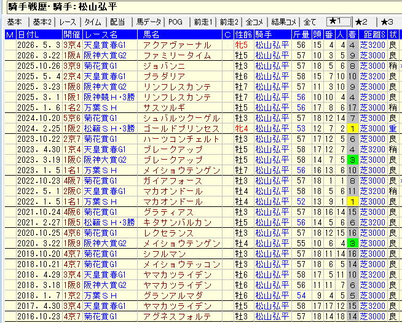Screen dimensions: 402x323
Task: Select the 全コメ tab
Action: (255, 22)
